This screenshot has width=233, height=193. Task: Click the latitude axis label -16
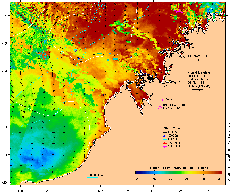pos(4,71)
